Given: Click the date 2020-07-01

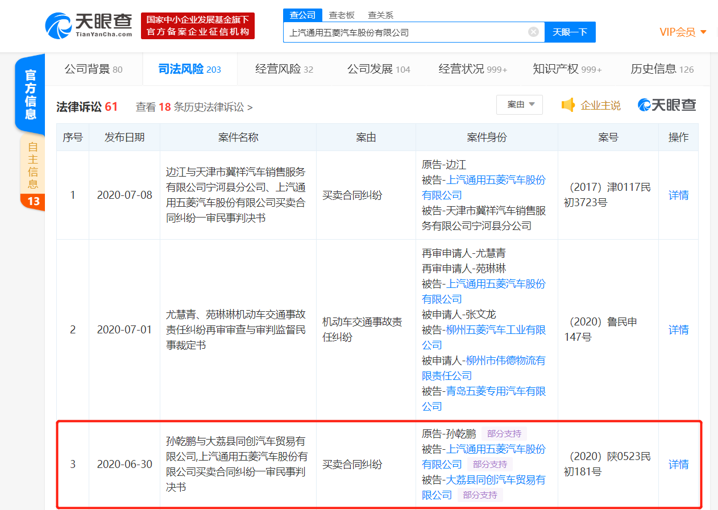Looking at the screenshot, I should [124, 329].
